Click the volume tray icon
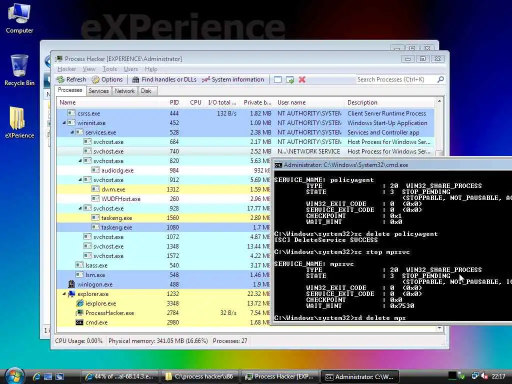512x384 pixels. tap(484, 376)
